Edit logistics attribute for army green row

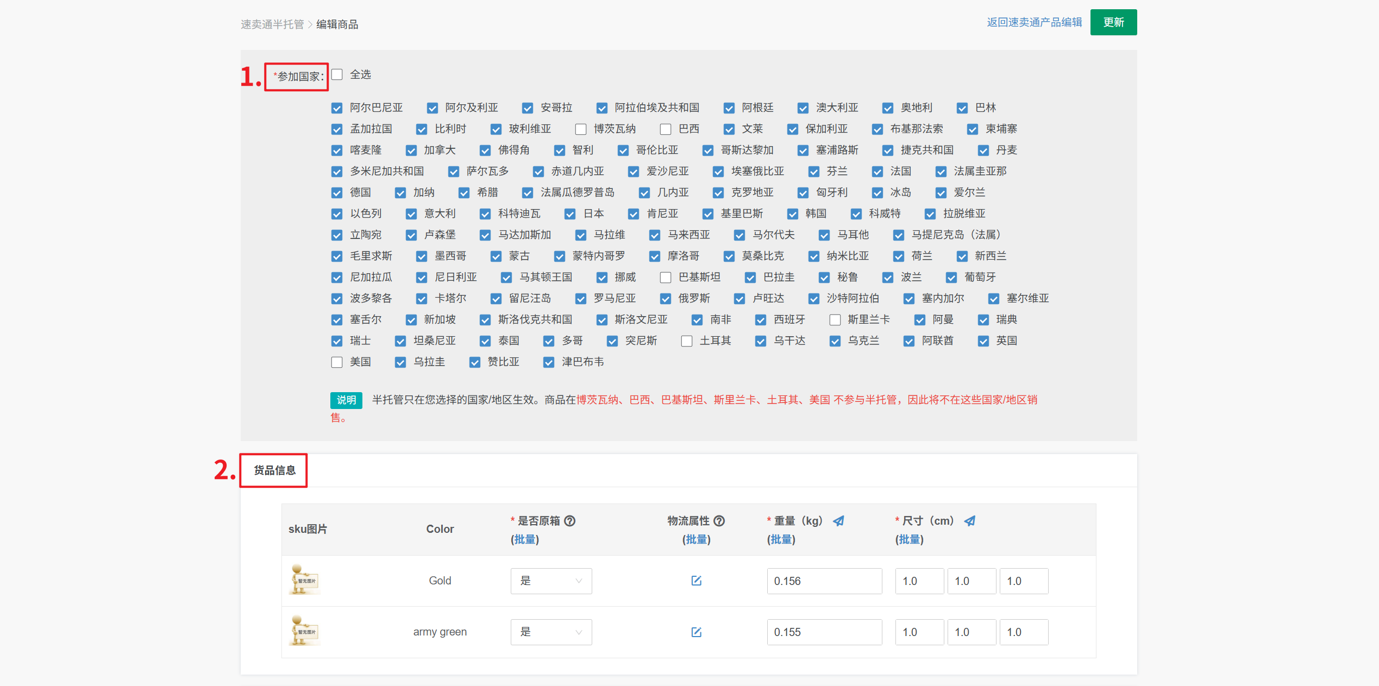coord(696,632)
